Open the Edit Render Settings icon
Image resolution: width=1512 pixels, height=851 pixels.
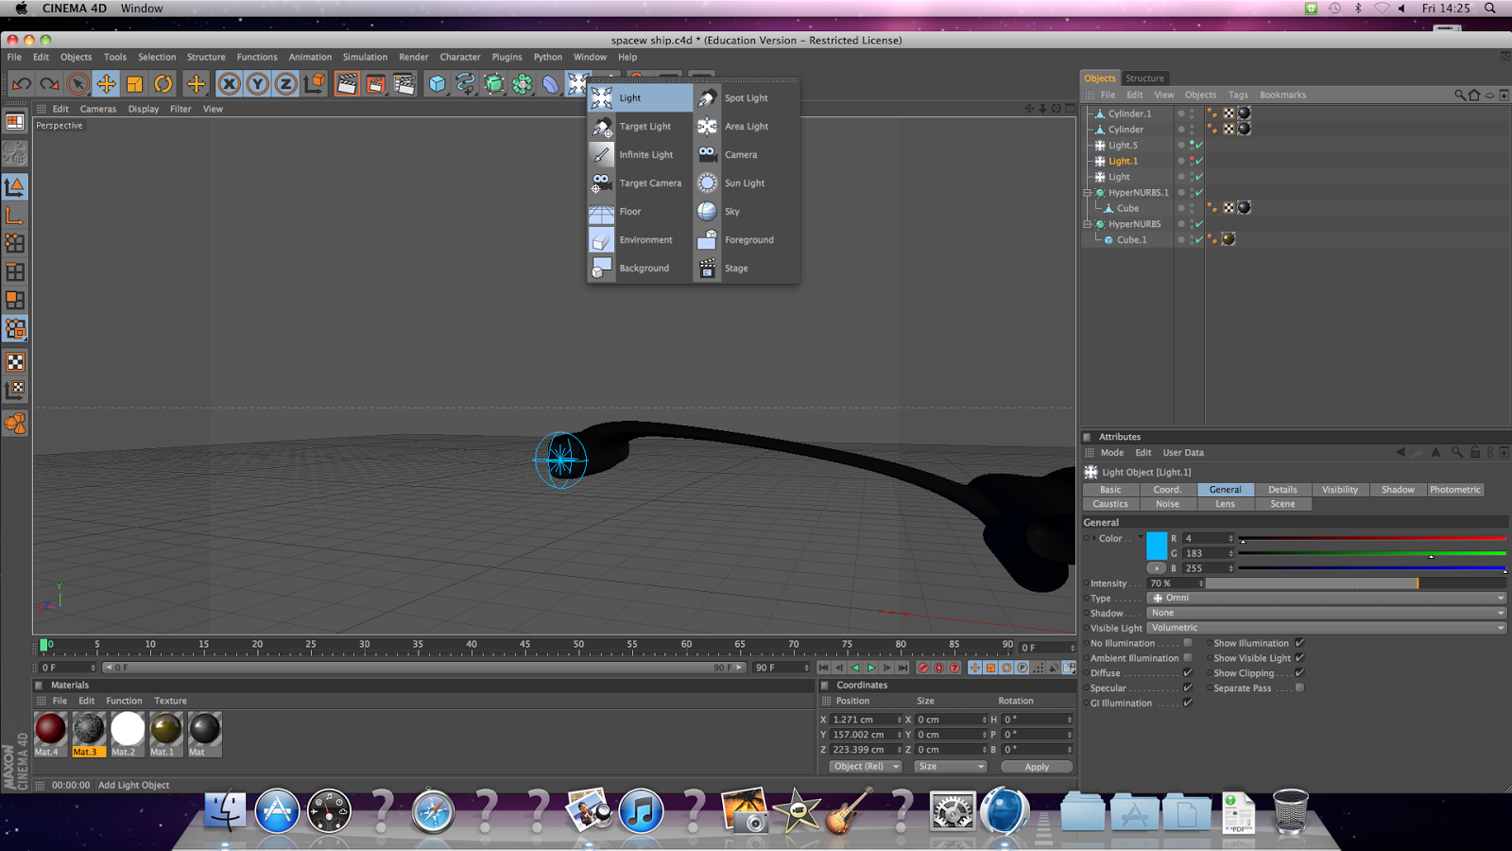(404, 83)
